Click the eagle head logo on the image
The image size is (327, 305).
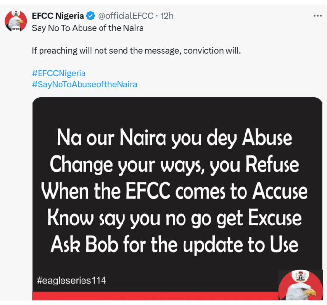[301, 294]
